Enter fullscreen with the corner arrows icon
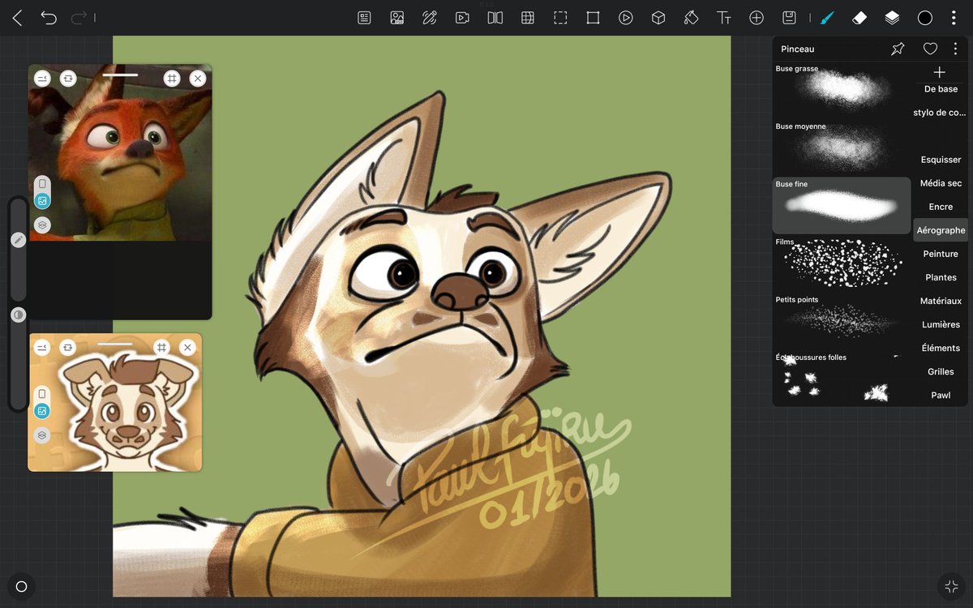The height and width of the screenshot is (608, 973). pyautogui.click(x=951, y=586)
